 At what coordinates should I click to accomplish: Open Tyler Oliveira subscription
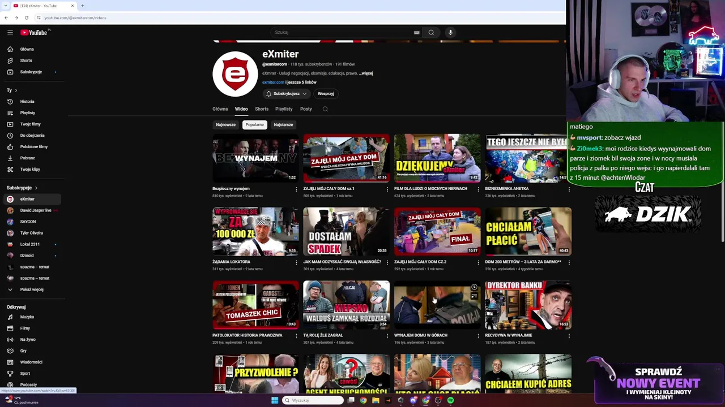32,233
